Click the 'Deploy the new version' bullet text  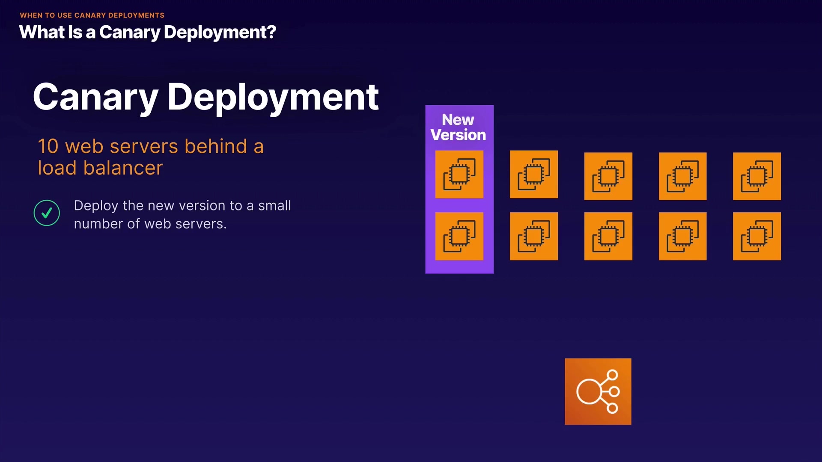pyautogui.click(x=182, y=215)
